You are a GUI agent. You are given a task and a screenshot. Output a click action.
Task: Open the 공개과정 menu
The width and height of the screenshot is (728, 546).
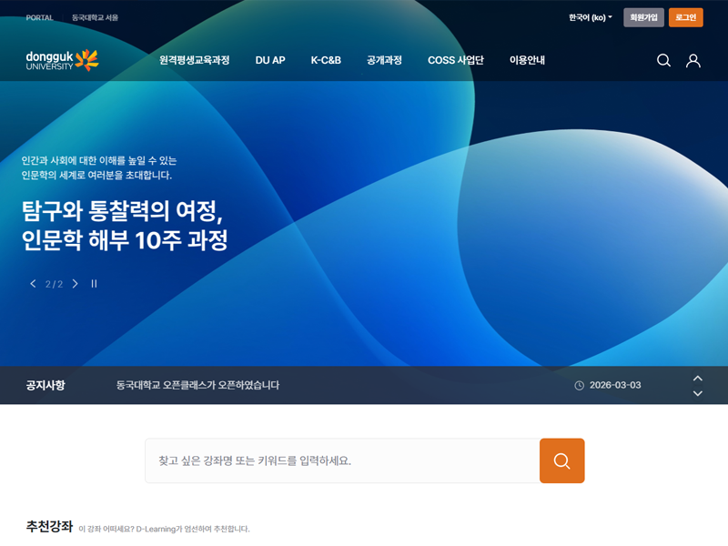click(384, 60)
